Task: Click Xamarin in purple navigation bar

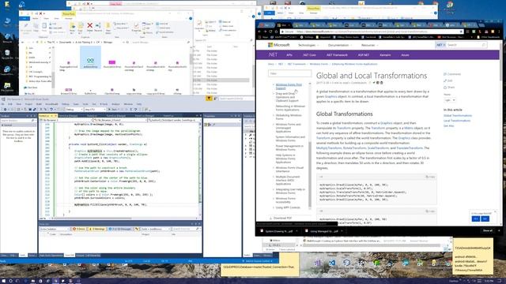Action: pos(385,55)
